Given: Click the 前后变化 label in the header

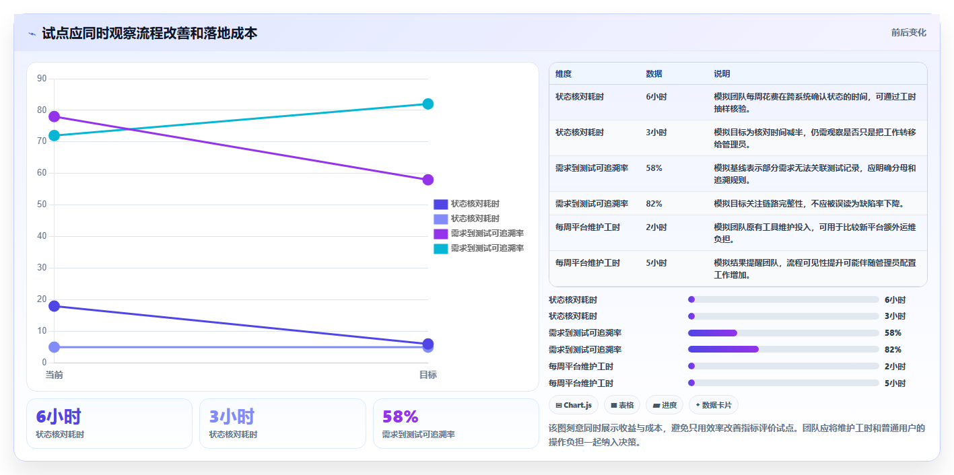Looking at the screenshot, I should tap(909, 33).
